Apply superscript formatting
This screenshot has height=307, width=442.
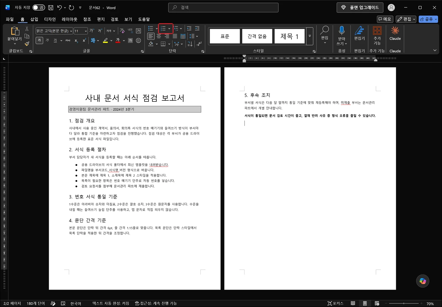tap(84, 40)
